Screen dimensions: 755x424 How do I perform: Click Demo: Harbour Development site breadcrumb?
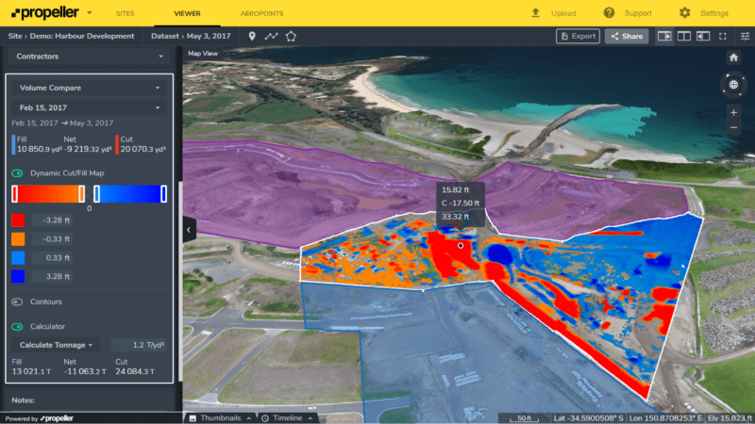tap(82, 36)
